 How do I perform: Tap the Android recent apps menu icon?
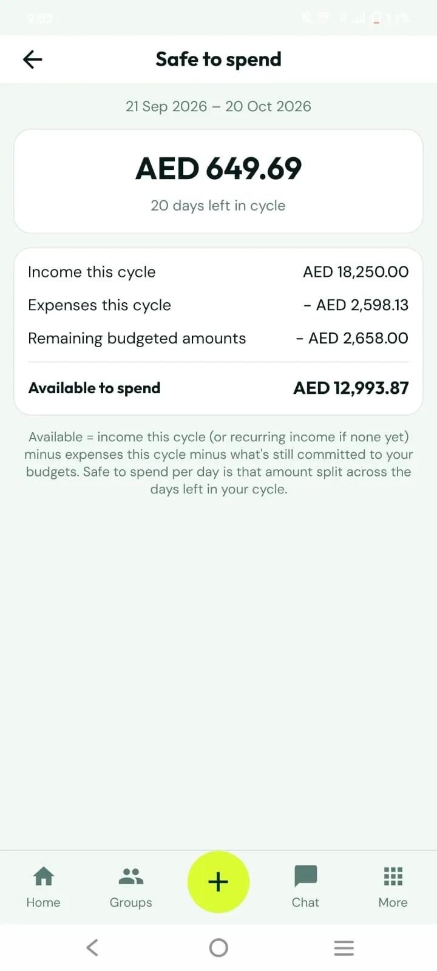344,947
